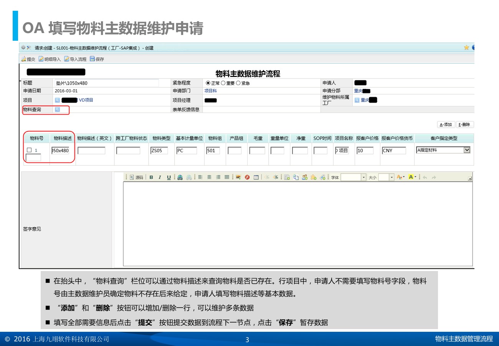
Task: Expand the 大小 font size dropdown
Action: pyautogui.click(x=392, y=177)
